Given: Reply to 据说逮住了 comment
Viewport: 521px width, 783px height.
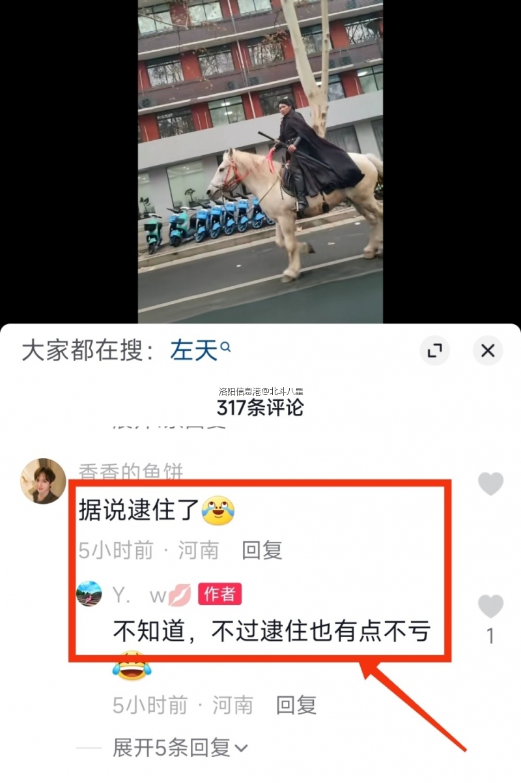Looking at the screenshot, I should [x=262, y=550].
